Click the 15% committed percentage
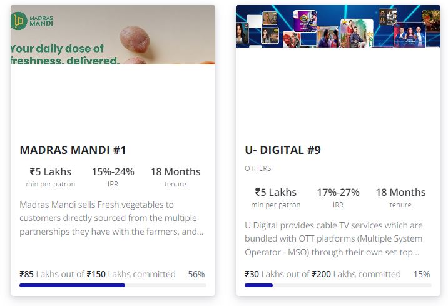This screenshot has height=306, width=448. click(422, 274)
